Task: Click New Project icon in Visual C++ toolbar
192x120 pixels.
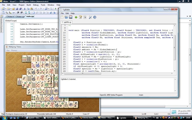Action: click(3, 9)
